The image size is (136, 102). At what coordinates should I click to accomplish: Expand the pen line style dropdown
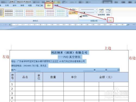(96, 10)
